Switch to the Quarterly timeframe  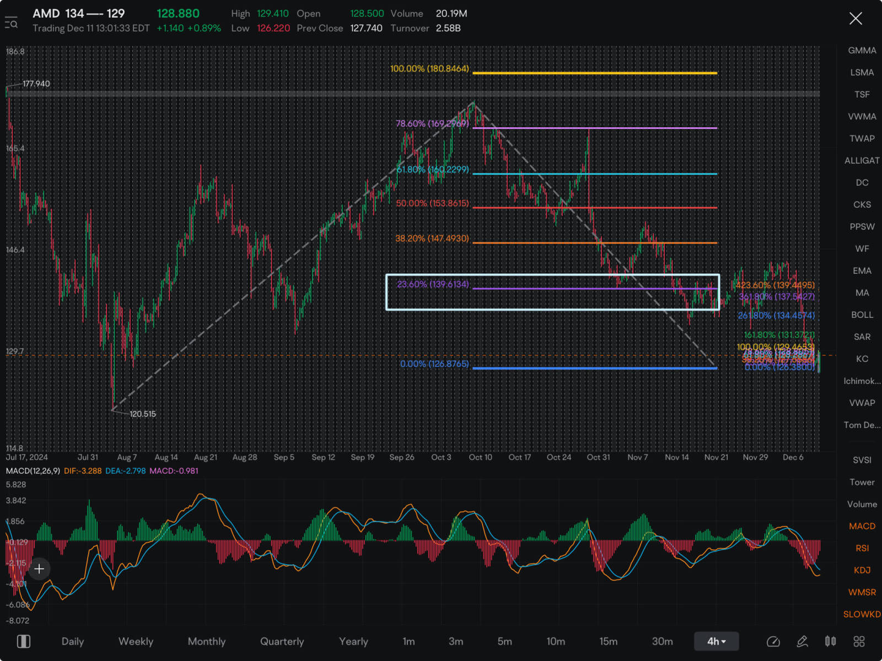[282, 641]
